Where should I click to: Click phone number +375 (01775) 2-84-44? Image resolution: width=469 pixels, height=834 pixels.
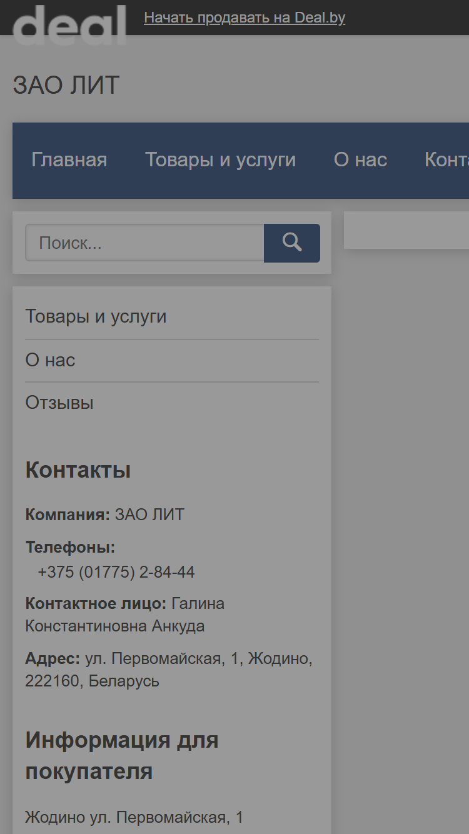pyautogui.click(x=116, y=572)
